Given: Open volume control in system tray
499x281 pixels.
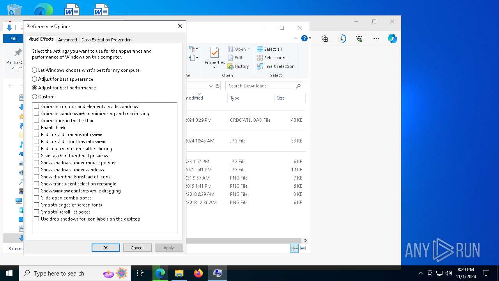Looking at the screenshot, I should coord(448,273).
